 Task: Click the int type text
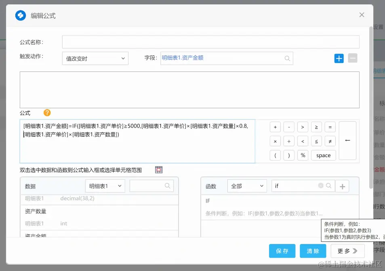point(63,223)
